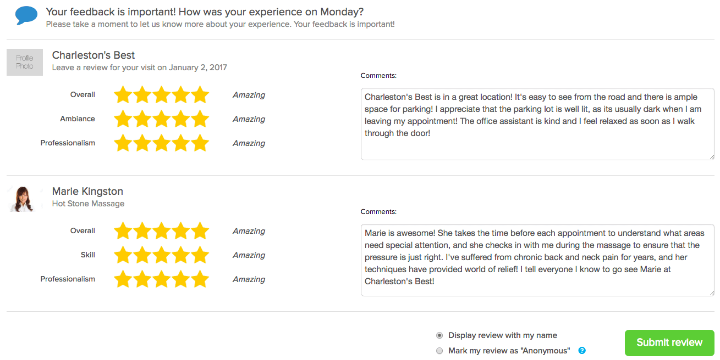The width and height of the screenshot is (720, 360).
Task: Click the Amazing label beside the Ambiance rating
Action: 249,119
